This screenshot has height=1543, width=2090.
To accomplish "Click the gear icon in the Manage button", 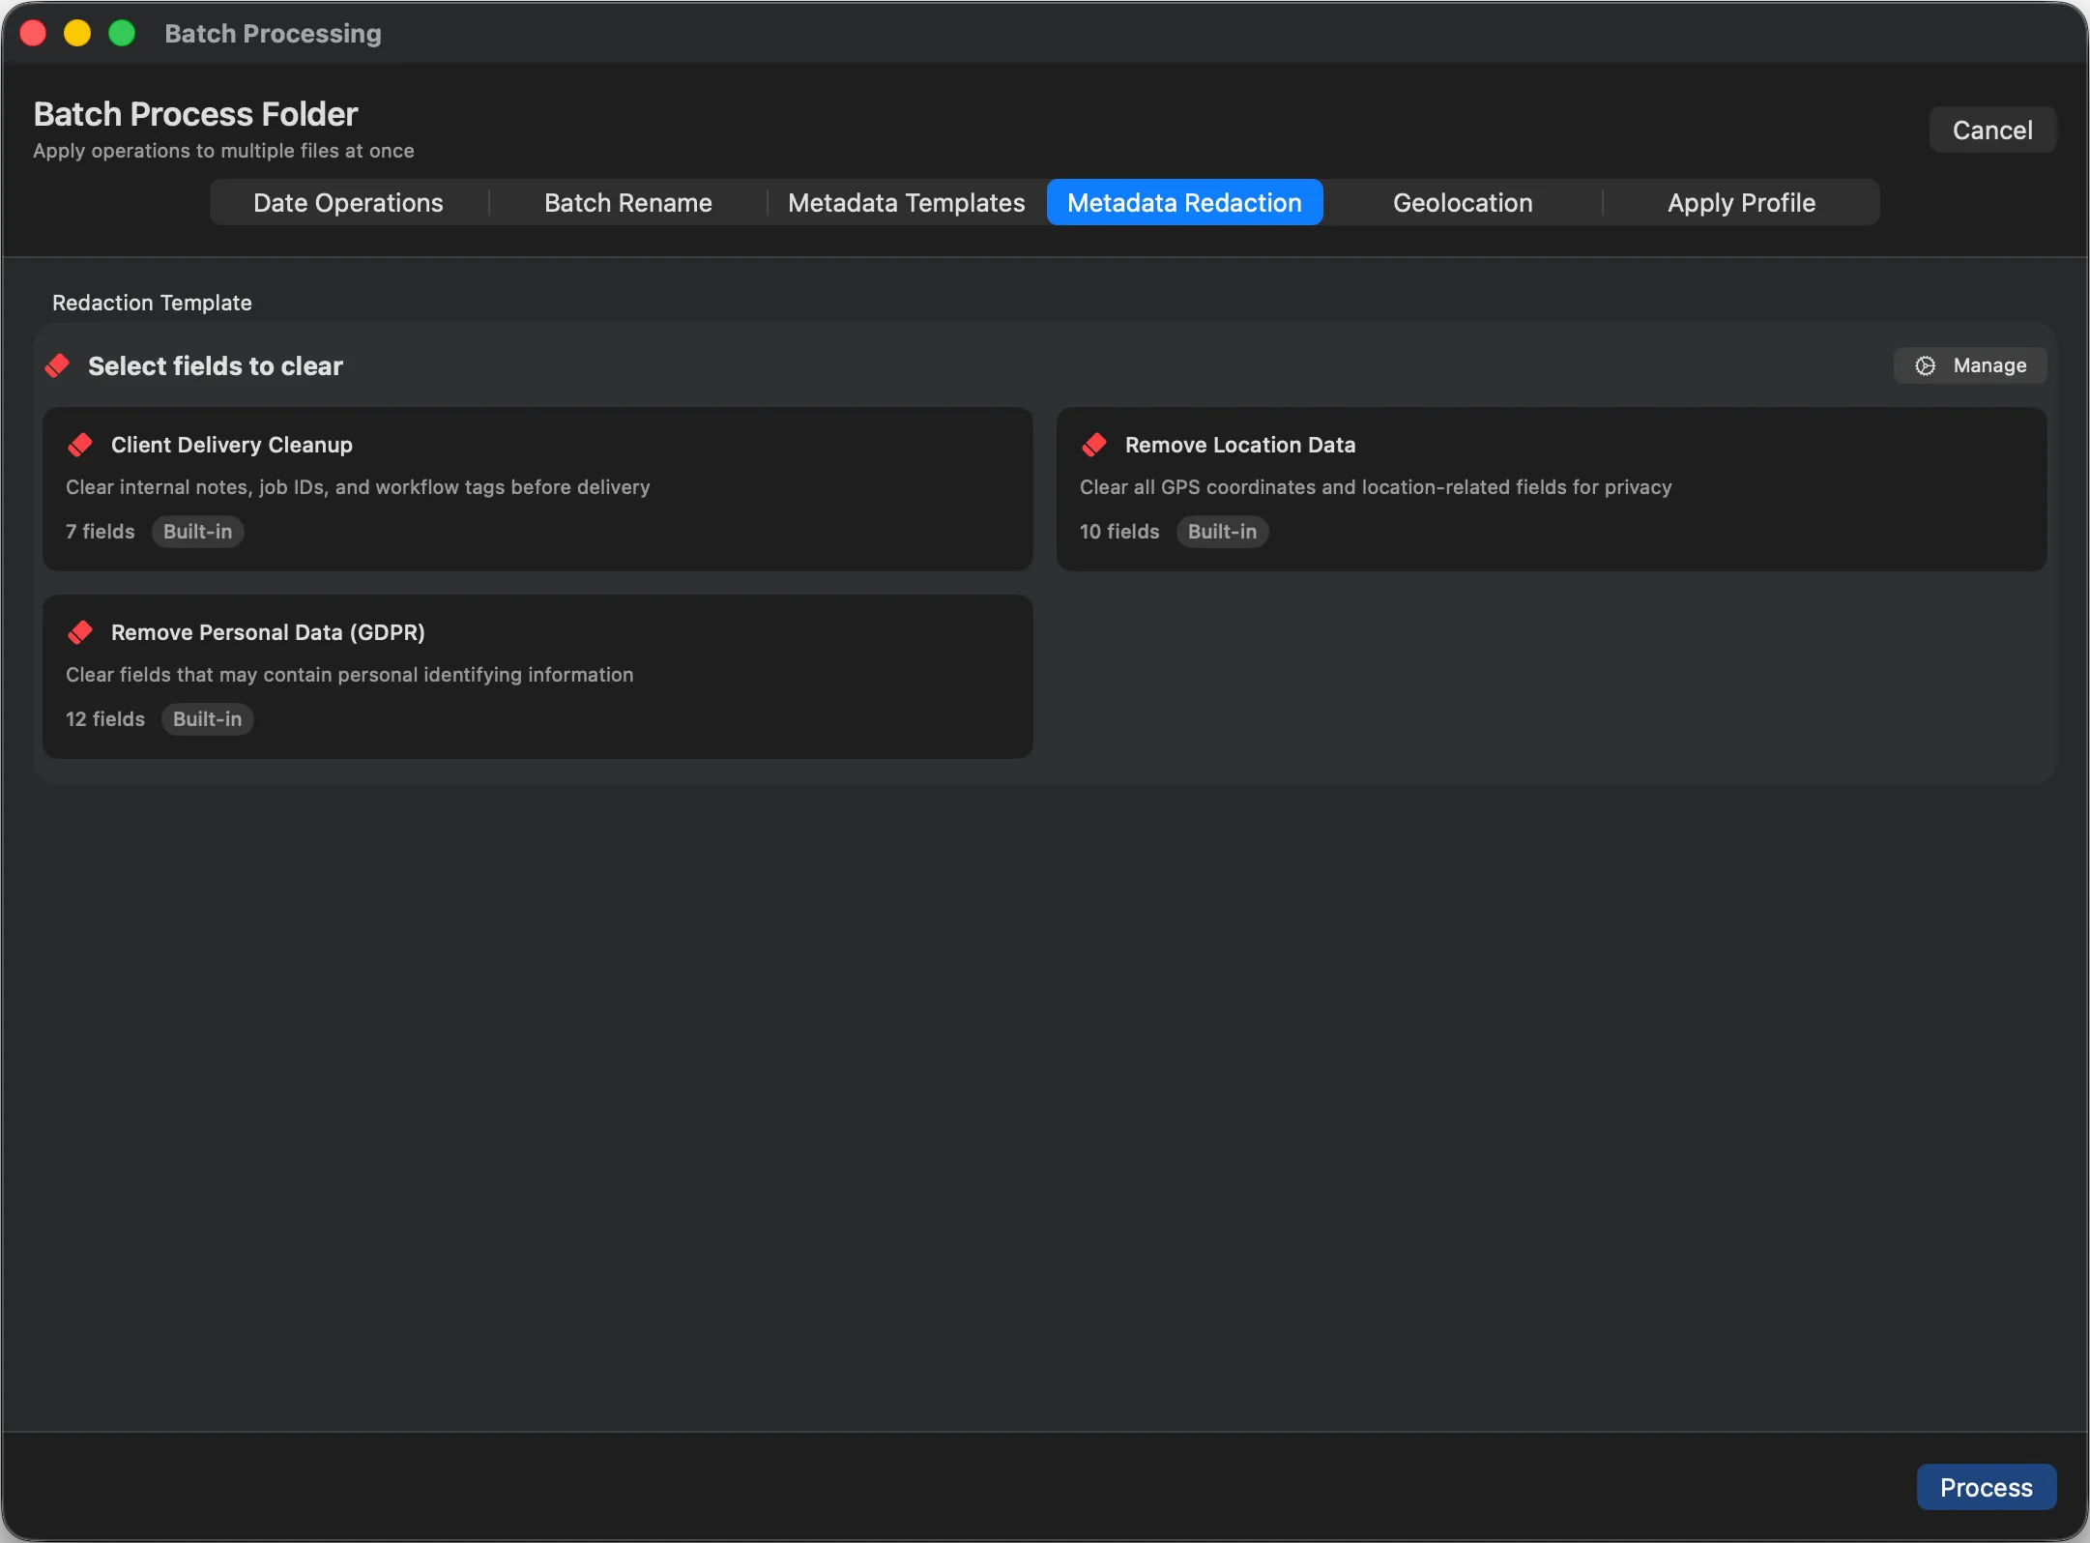I will coord(1926,365).
